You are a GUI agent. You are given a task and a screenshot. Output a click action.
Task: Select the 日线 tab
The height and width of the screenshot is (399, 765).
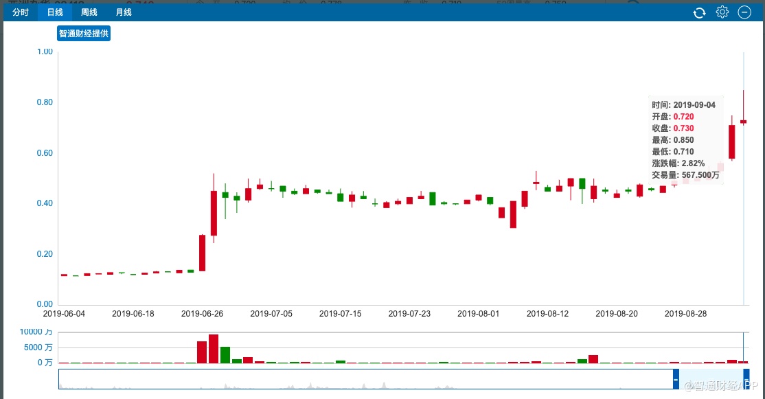55,12
